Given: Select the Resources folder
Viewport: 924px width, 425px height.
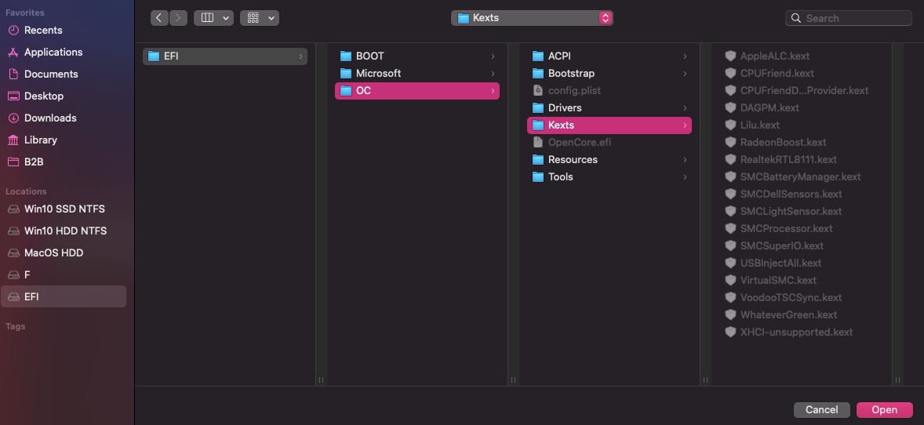Looking at the screenshot, I should [x=609, y=160].
